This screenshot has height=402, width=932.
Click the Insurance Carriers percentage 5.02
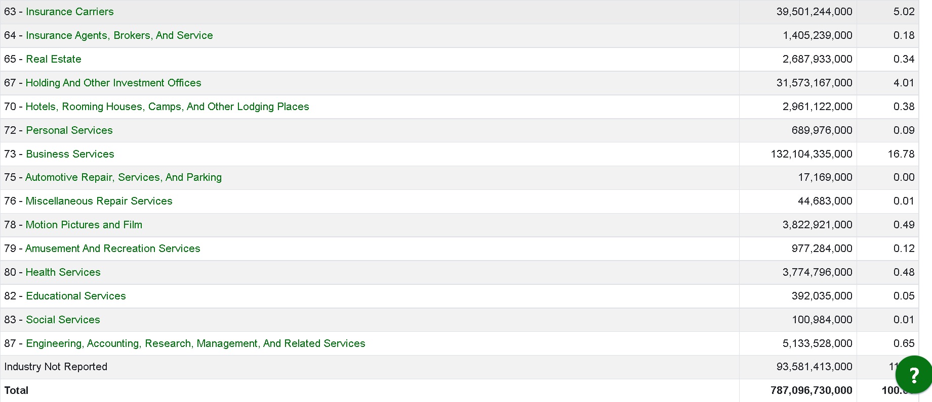(904, 12)
